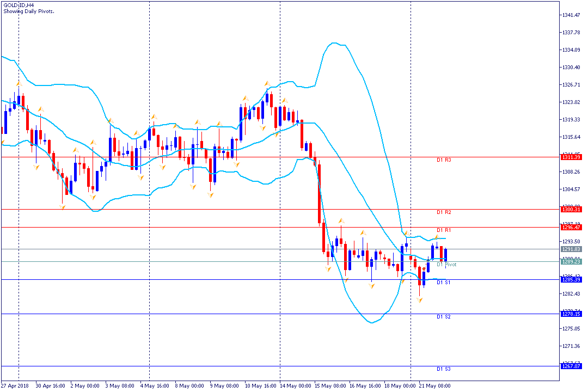The image size is (588, 392).
Task: Click the D1 S2 support label
Action: click(444, 317)
